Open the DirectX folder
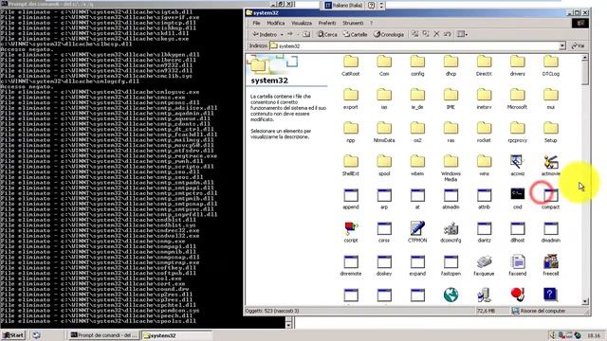607x341 pixels. coord(484,65)
